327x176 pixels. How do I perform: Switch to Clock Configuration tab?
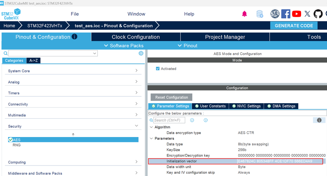point(136,37)
